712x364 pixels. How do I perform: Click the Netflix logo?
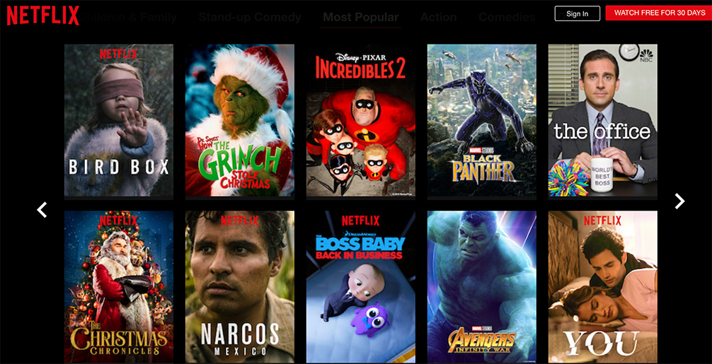pos(43,16)
